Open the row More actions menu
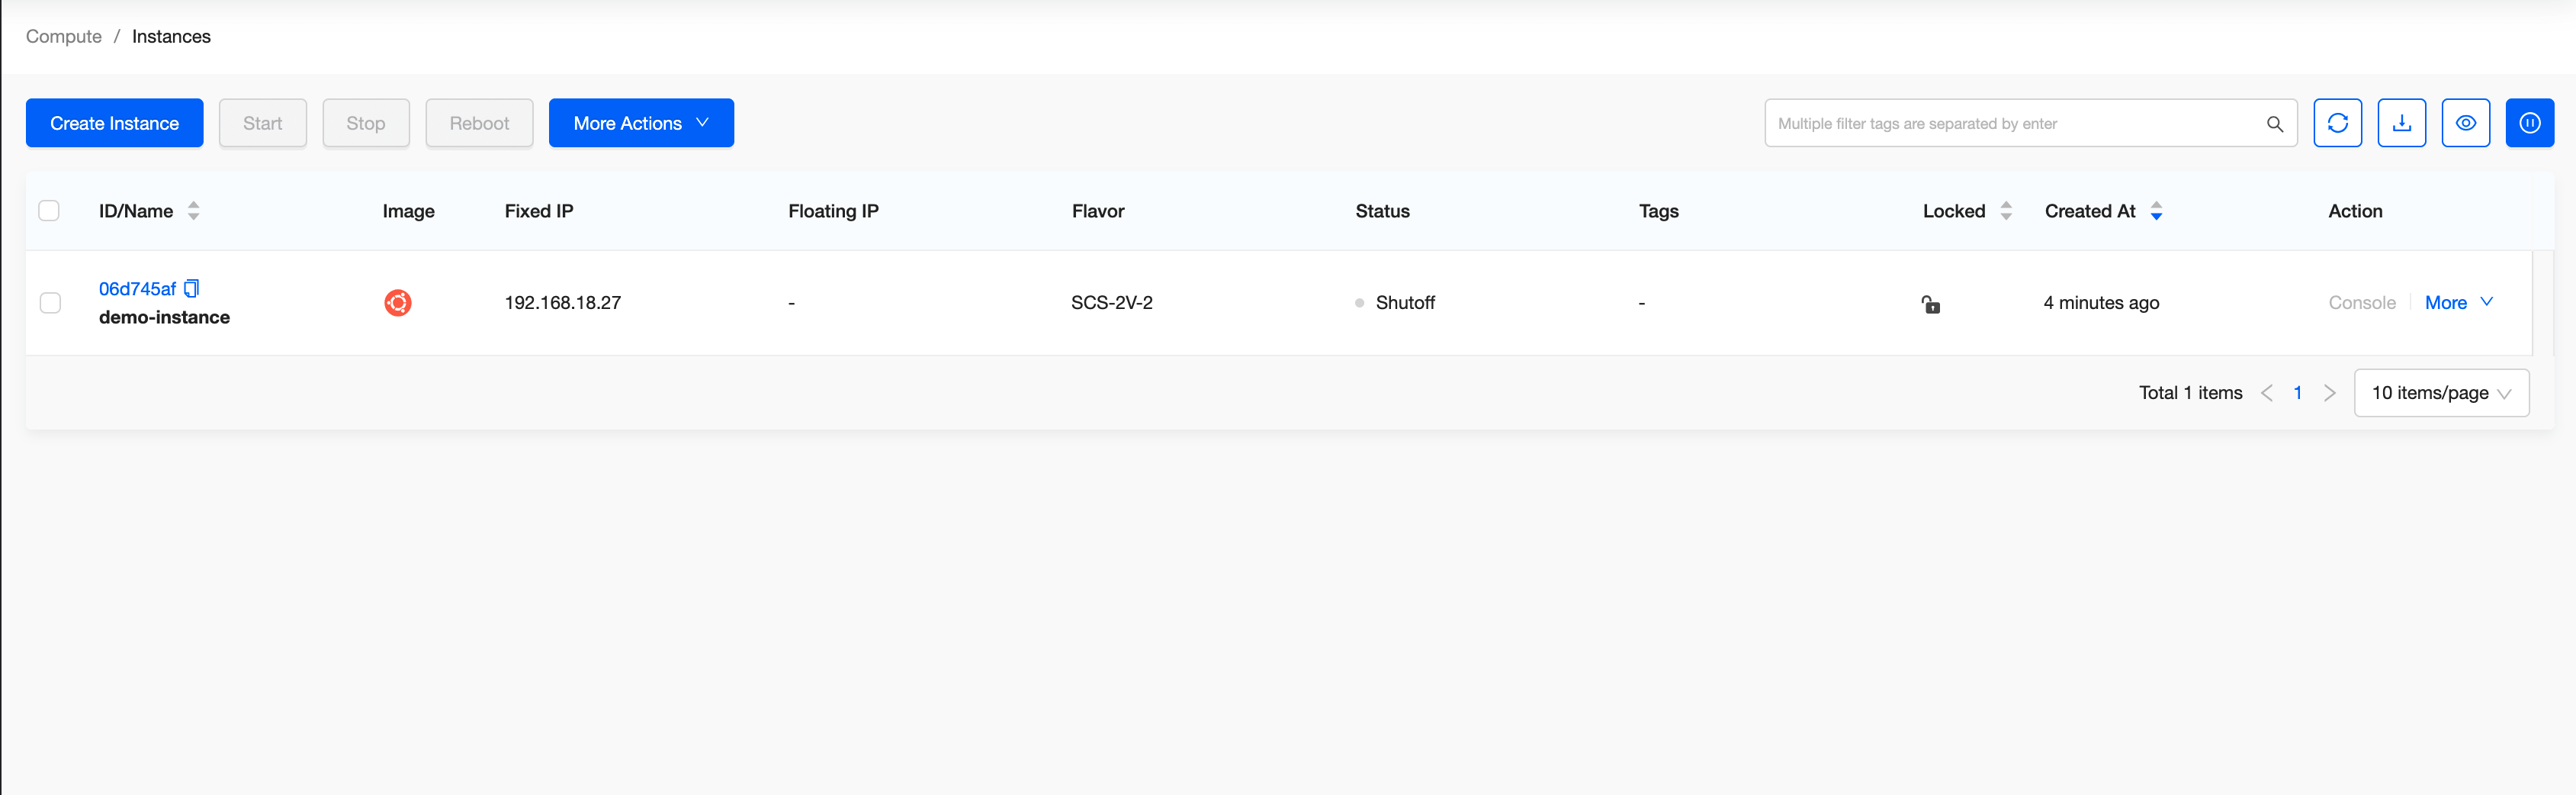The width and height of the screenshot is (2576, 795). (x=2458, y=303)
